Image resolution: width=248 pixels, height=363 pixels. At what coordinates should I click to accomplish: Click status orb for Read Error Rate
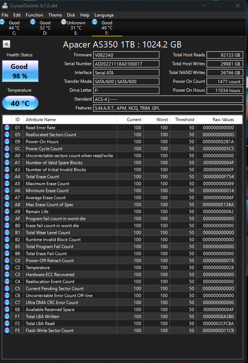7,128
